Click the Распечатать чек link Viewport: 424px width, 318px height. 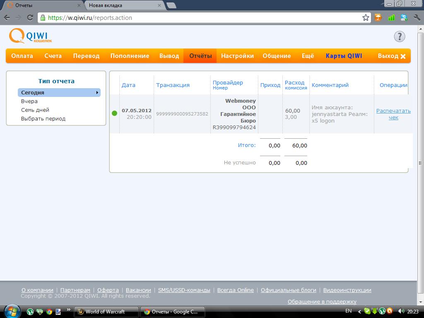tap(393, 114)
